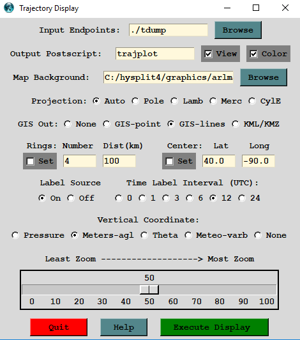Turn Label Source Off

point(81,198)
